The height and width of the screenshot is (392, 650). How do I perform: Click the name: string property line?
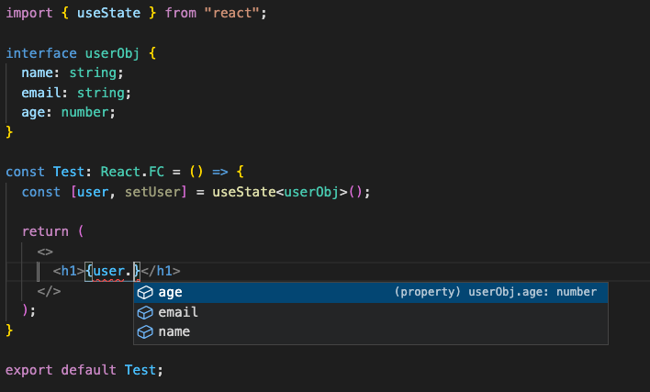pyautogui.click(x=73, y=73)
